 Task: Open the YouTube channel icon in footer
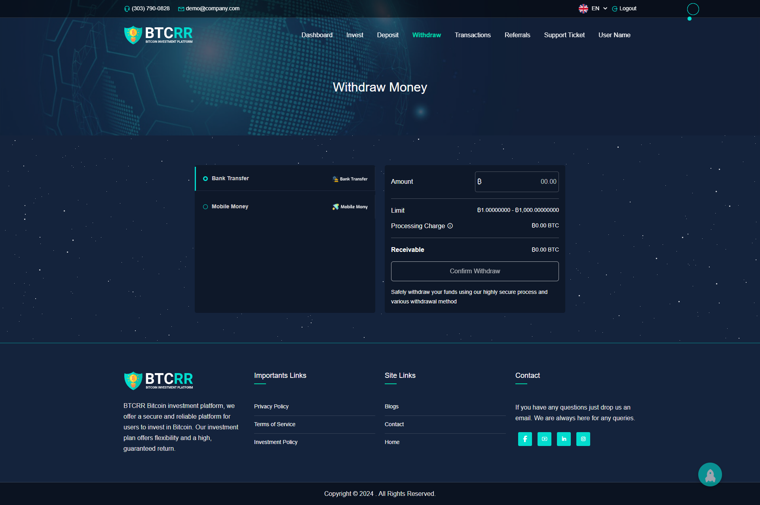[544, 439]
